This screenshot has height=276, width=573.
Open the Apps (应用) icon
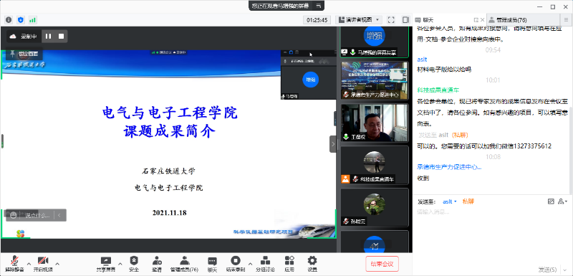(289, 264)
